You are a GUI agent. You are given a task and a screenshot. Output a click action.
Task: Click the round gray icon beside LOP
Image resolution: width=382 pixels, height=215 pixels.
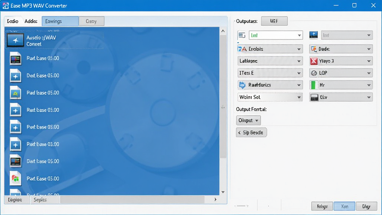314,73
